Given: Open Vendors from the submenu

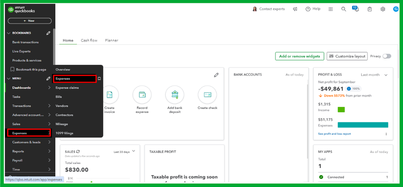Looking at the screenshot, I should 62,106.
